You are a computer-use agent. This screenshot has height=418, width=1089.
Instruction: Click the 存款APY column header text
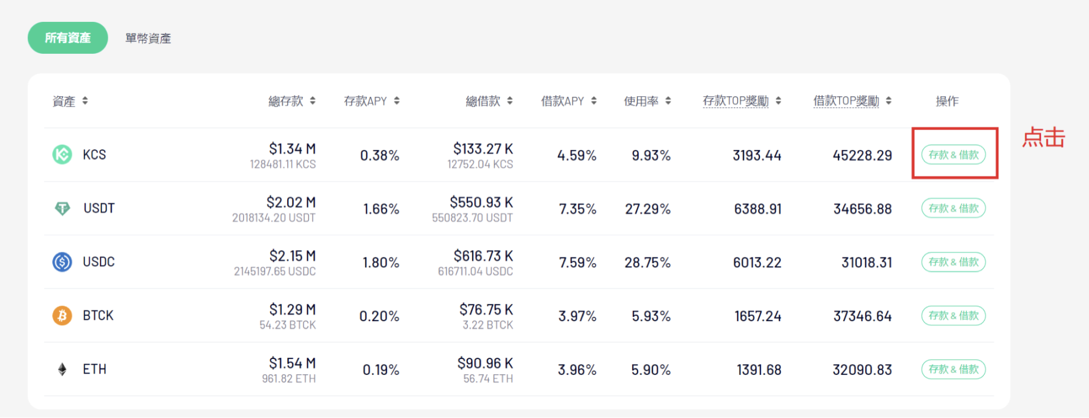[365, 101]
